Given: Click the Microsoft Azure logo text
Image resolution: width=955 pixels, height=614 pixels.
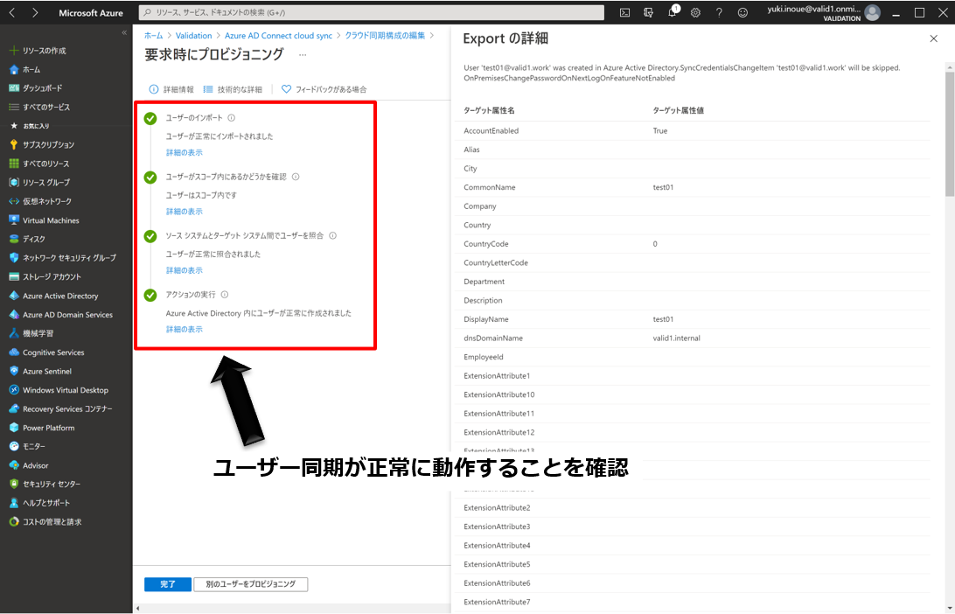Looking at the screenshot, I should [91, 13].
